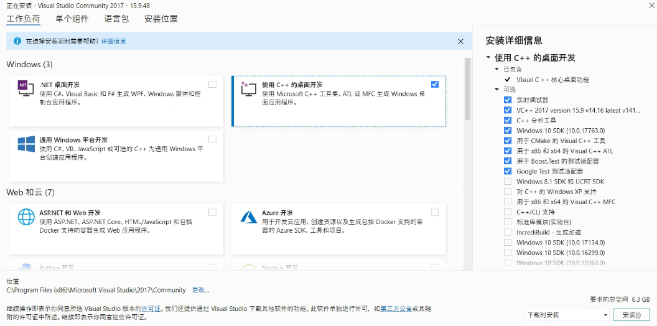Viewport: 657px width, 326px height.
Task: Uncheck Google Test 测试适配器
Action: coord(508,171)
